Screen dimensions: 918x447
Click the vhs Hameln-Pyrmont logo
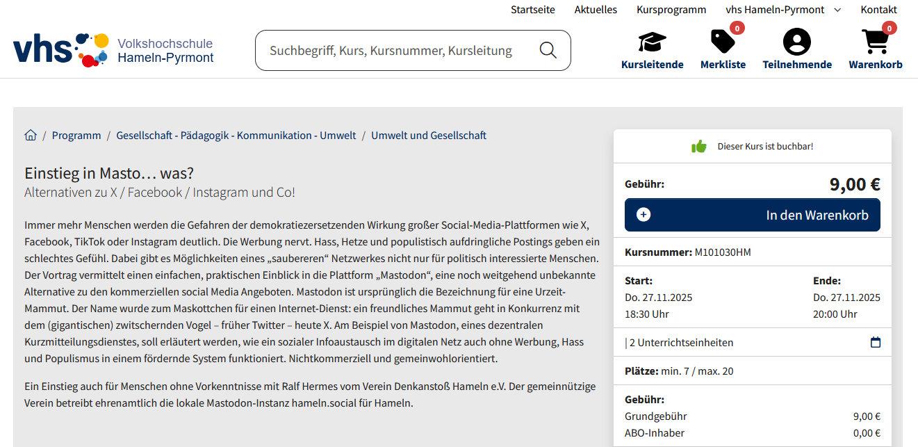(x=113, y=49)
